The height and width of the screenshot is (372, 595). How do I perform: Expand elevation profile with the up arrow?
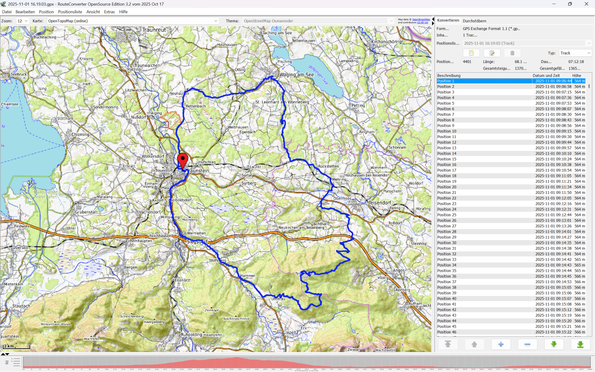pyautogui.click(x=3, y=354)
